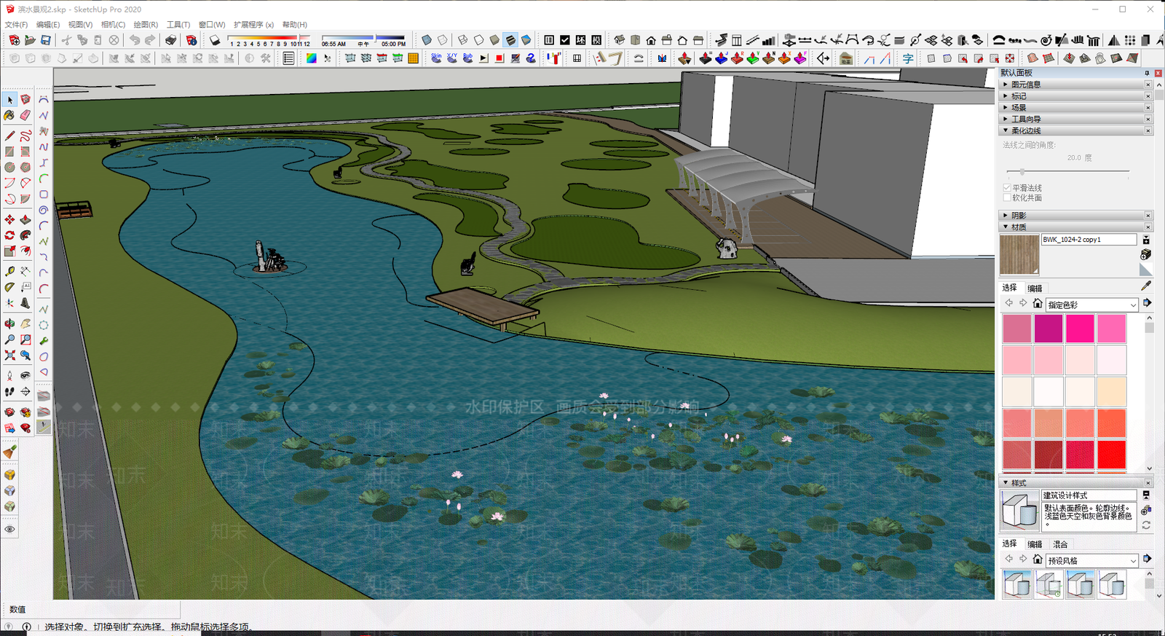
Task: Save the model with the floppy disk icon
Action: pos(46,40)
